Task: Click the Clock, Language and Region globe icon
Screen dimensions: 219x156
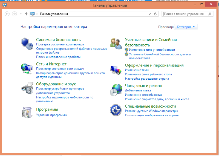Action: [116, 90]
